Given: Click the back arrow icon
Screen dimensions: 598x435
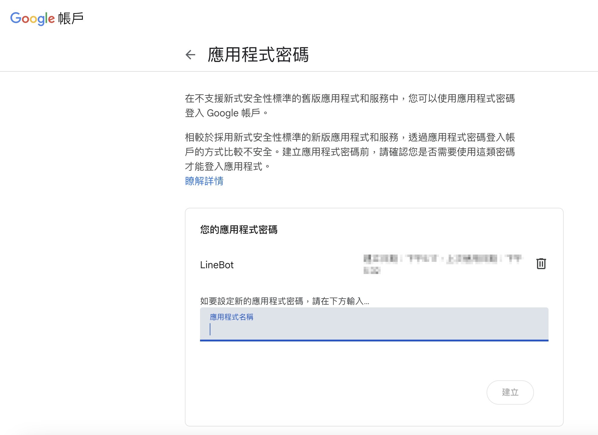Looking at the screenshot, I should [x=190, y=55].
